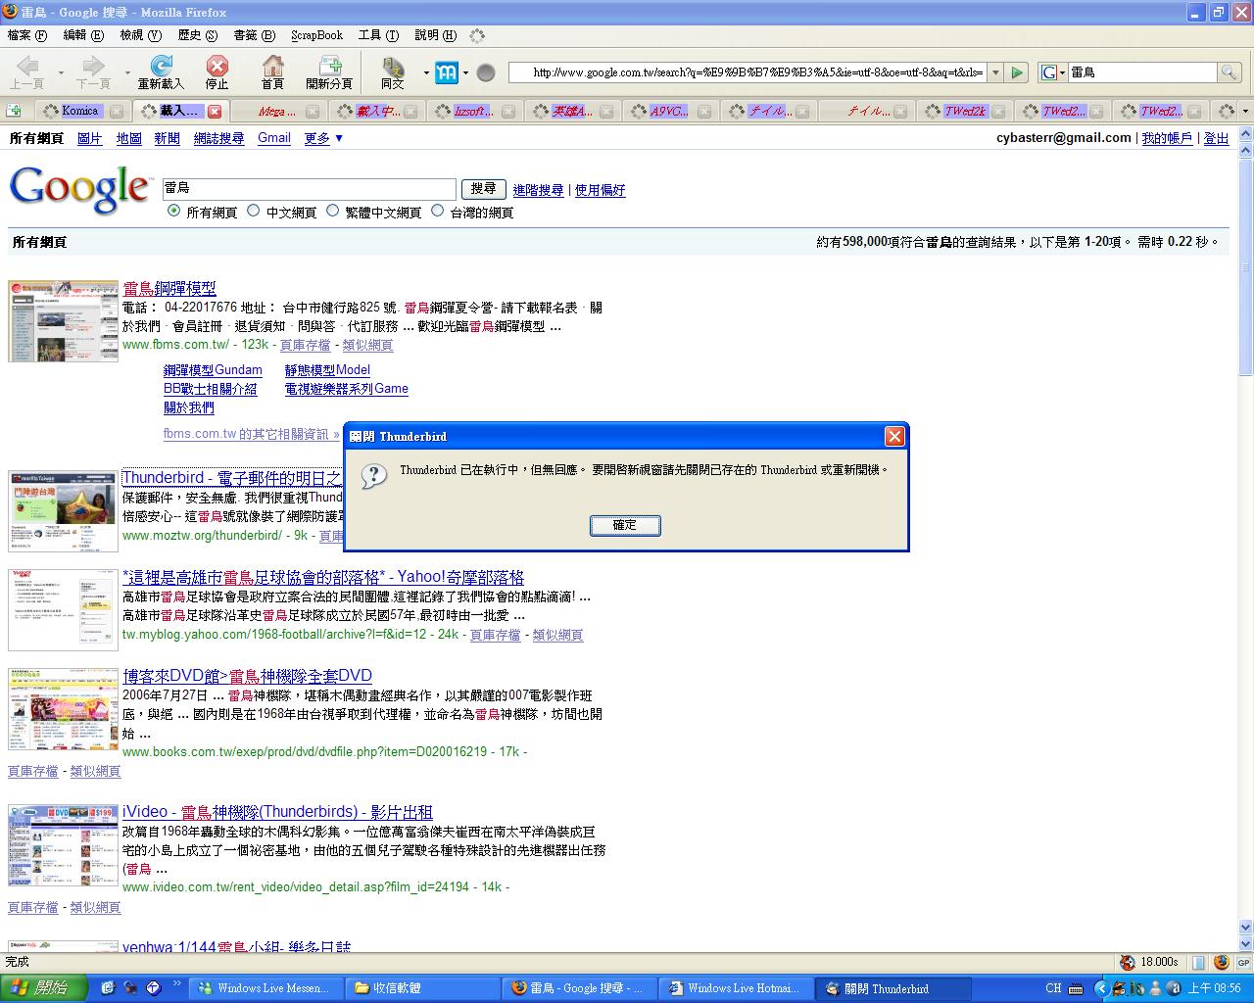Click the vertical scrollbar down arrow
The height and width of the screenshot is (1003, 1254).
coord(1246,928)
